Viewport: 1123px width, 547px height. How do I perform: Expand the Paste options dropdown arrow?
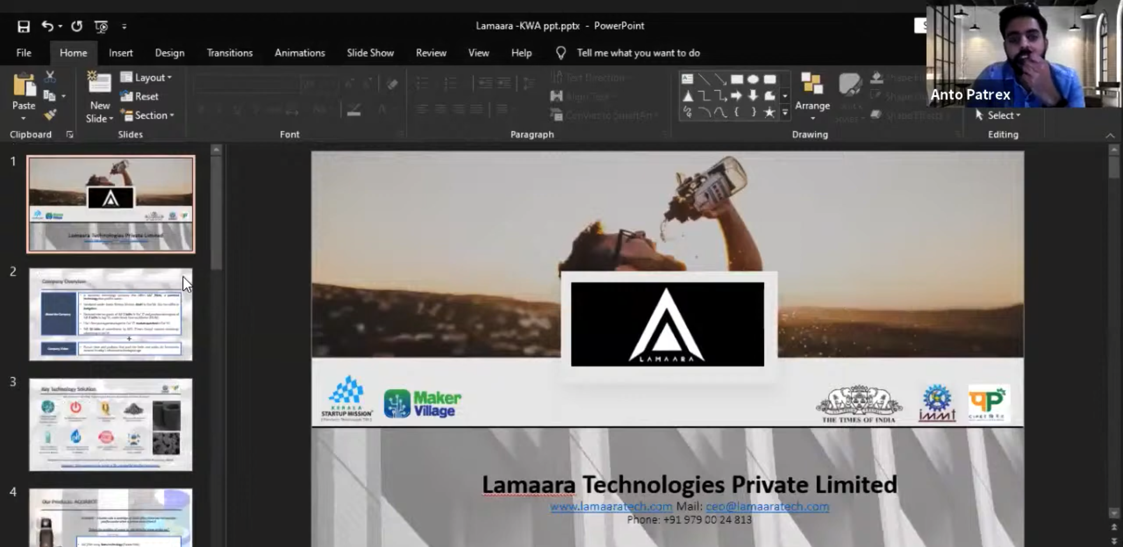tap(23, 119)
